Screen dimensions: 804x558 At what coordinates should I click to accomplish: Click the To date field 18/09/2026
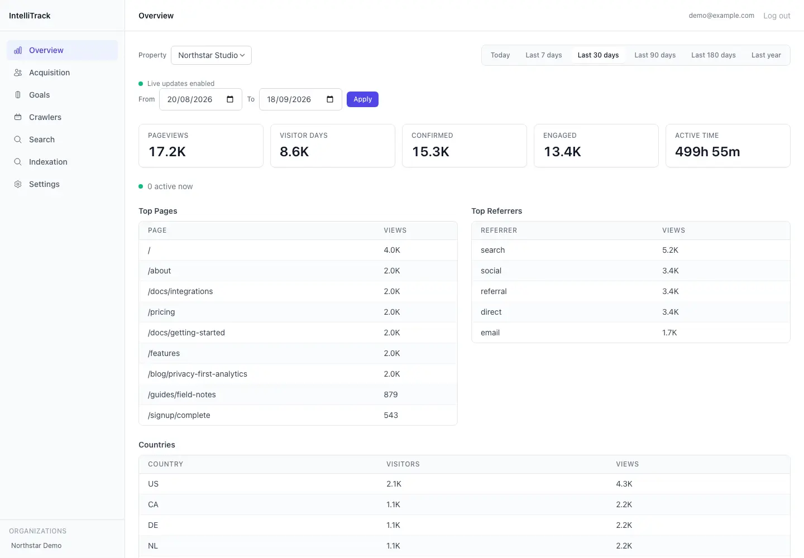[300, 99]
